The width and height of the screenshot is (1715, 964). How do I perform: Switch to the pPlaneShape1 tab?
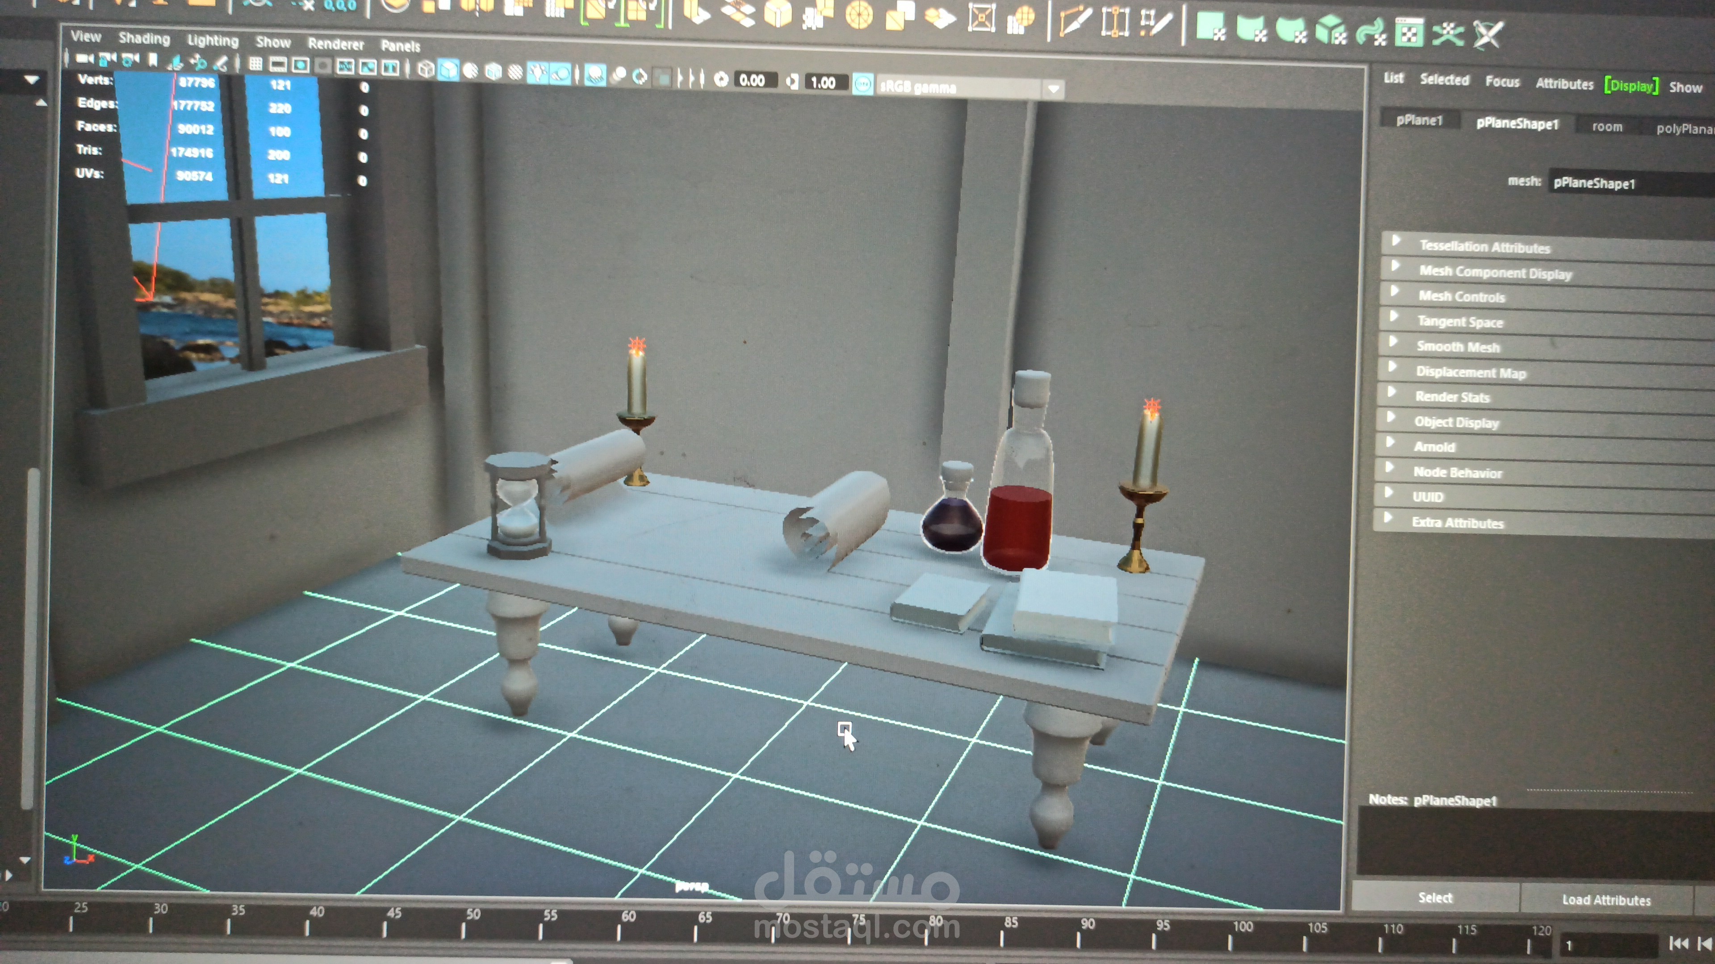pos(1517,124)
